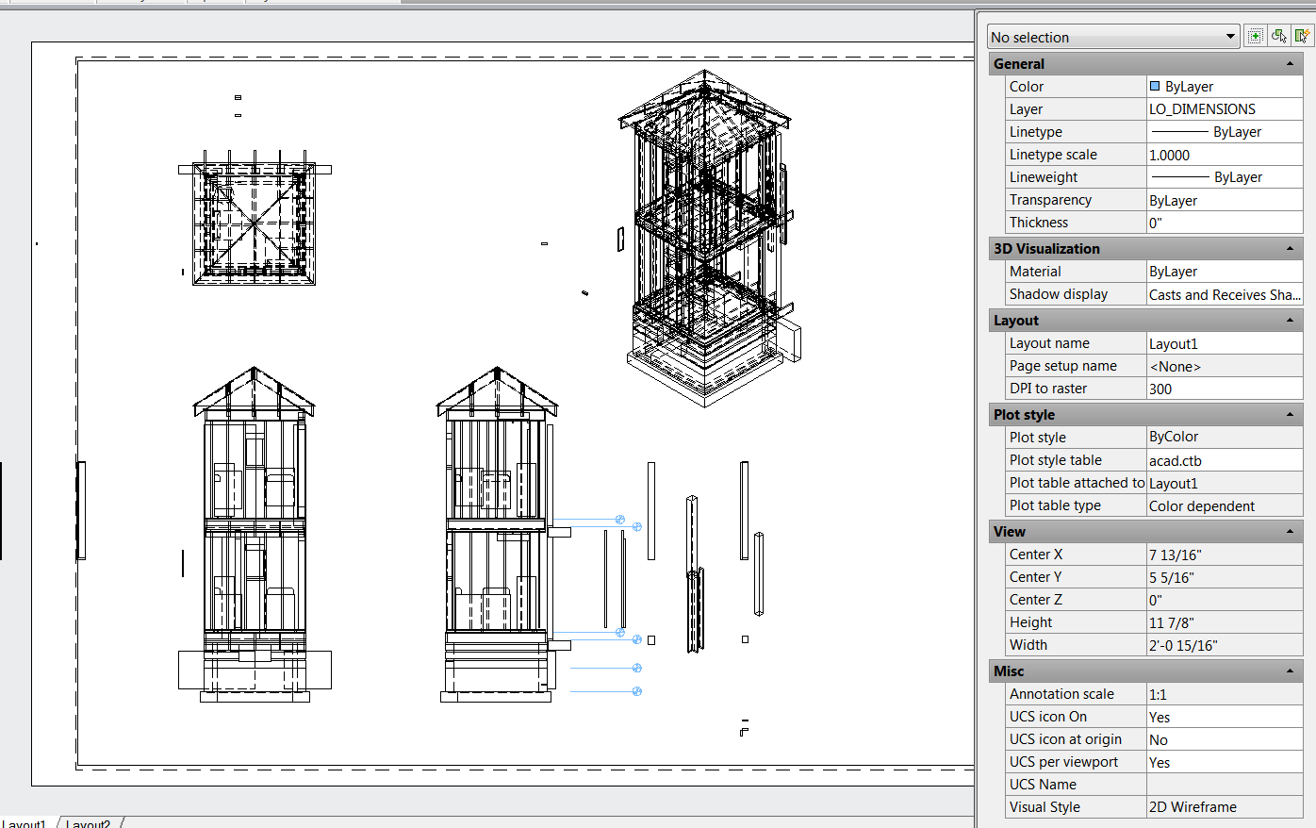Click the ByLayer color swatch
1316x828 pixels.
pyautogui.click(x=1155, y=86)
